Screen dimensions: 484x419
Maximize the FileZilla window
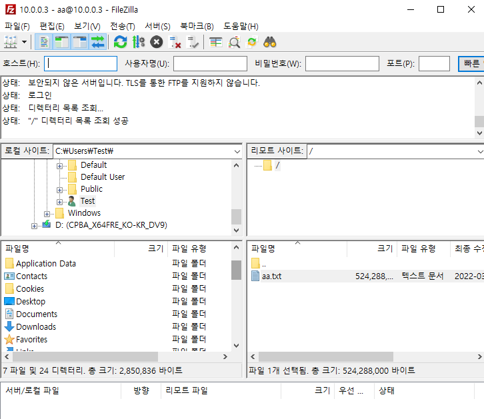click(441, 9)
